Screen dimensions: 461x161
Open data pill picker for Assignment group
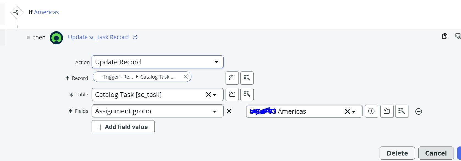(x=402, y=111)
